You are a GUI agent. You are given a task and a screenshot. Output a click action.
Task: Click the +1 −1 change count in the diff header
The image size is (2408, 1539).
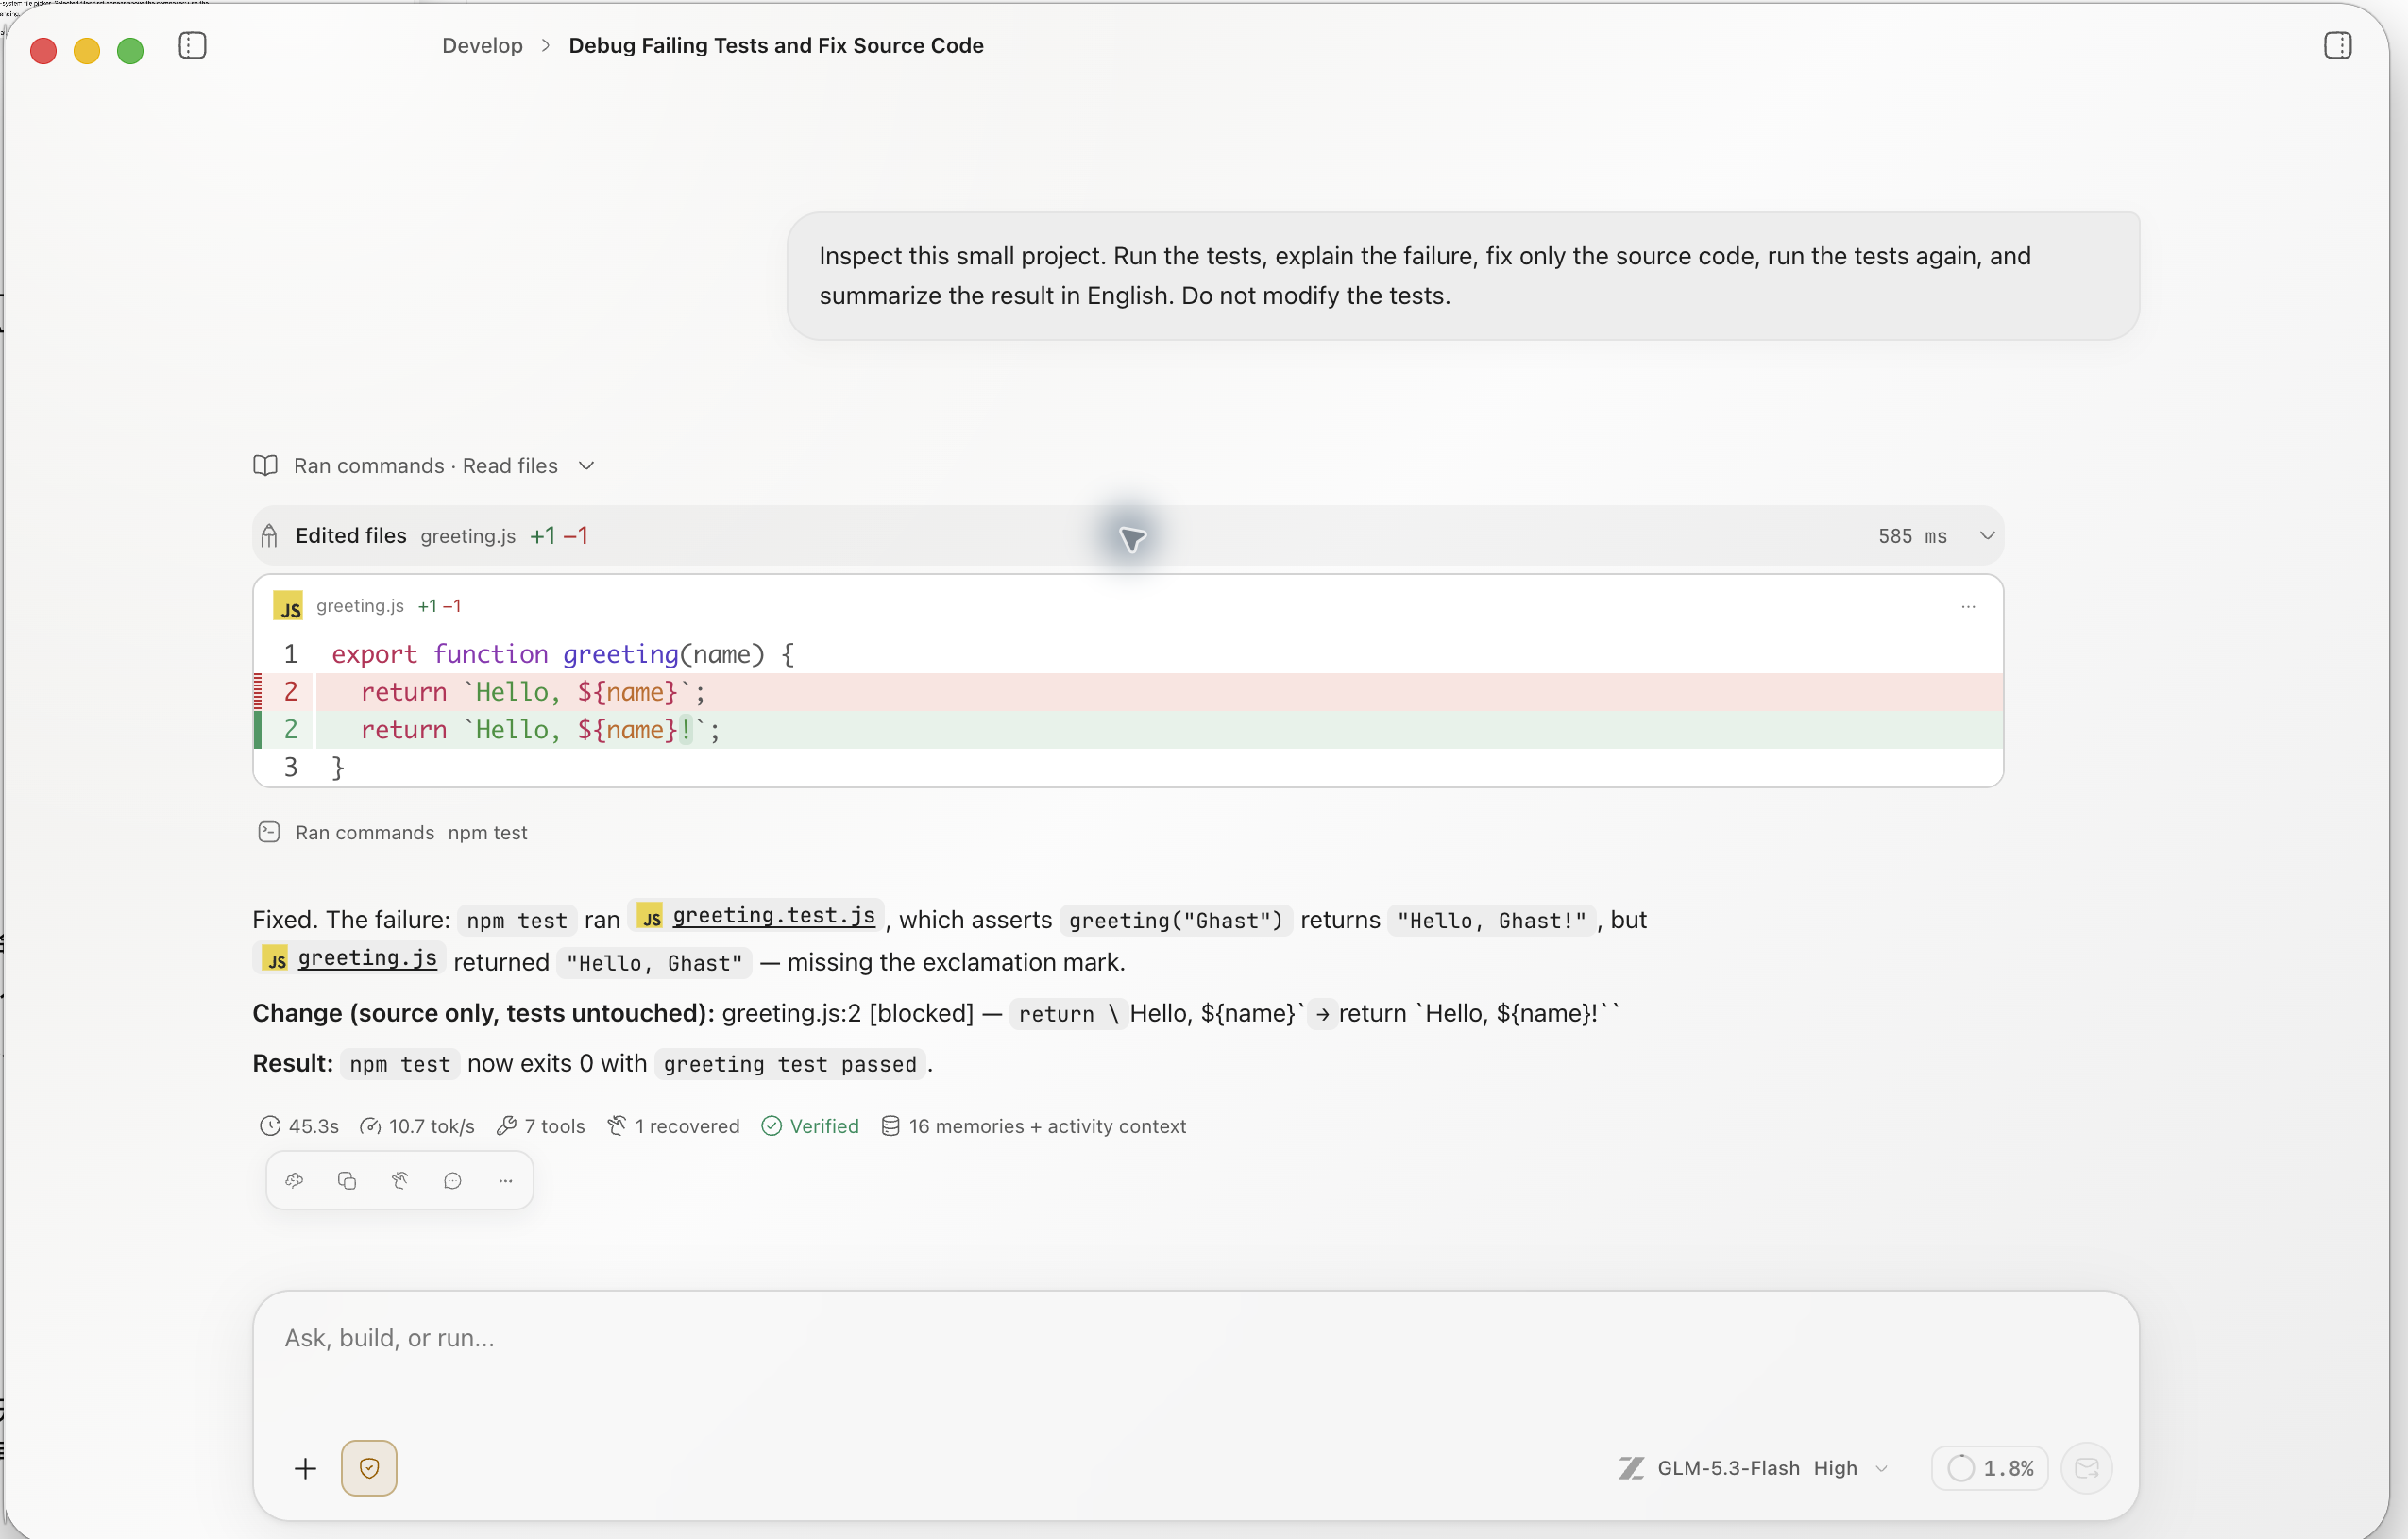440,606
